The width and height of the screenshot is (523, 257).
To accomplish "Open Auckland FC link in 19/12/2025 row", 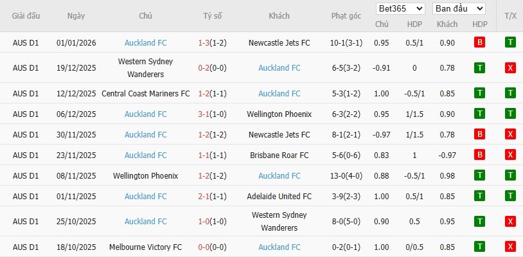I will click(279, 67).
